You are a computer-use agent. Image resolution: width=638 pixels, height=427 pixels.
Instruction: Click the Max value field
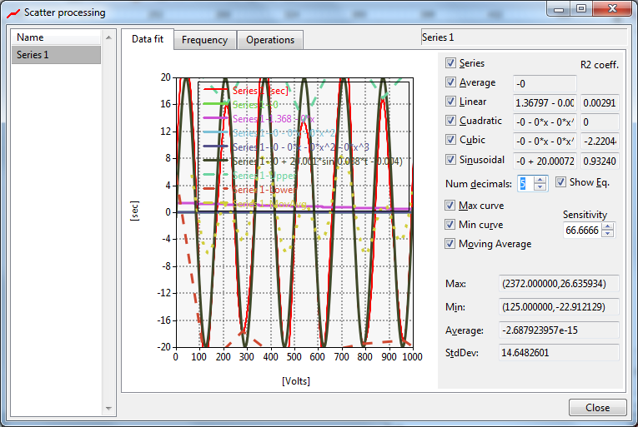pos(559,284)
